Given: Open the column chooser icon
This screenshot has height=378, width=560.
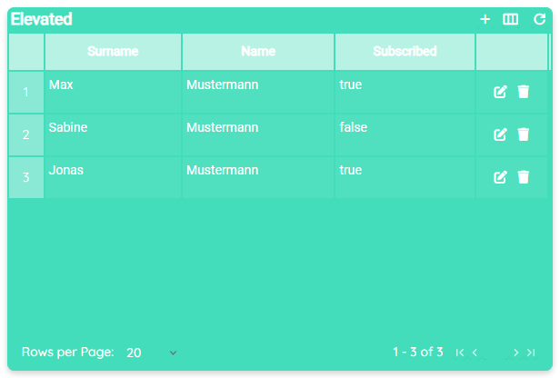Looking at the screenshot, I should (x=511, y=19).
